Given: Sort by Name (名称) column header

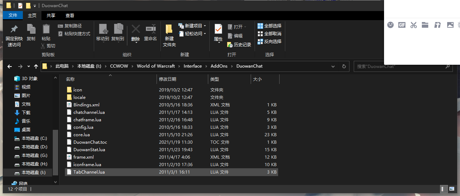Looking at the screenshot, I should tap(110, 79).
